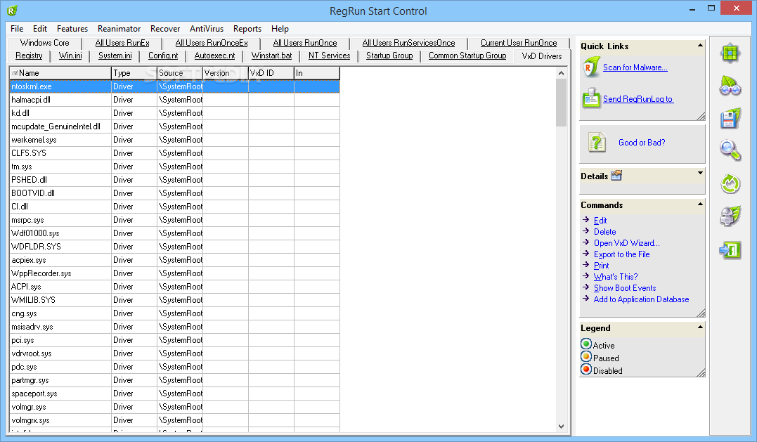
Task: Switch to the All Users RunOnceEx tab
Action: point(212,43)
